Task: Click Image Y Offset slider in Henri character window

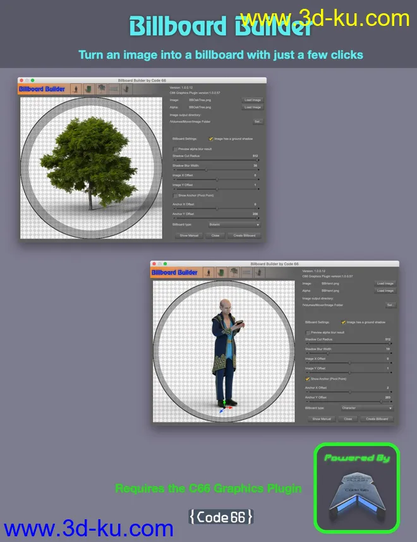Action: 349,373
